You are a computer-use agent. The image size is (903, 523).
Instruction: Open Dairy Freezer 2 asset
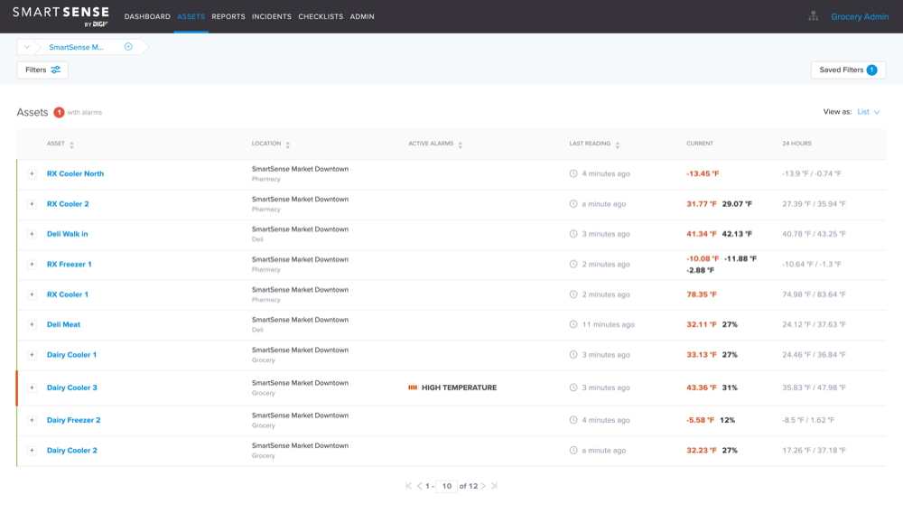pyautogui.click(x=74, y=420)
